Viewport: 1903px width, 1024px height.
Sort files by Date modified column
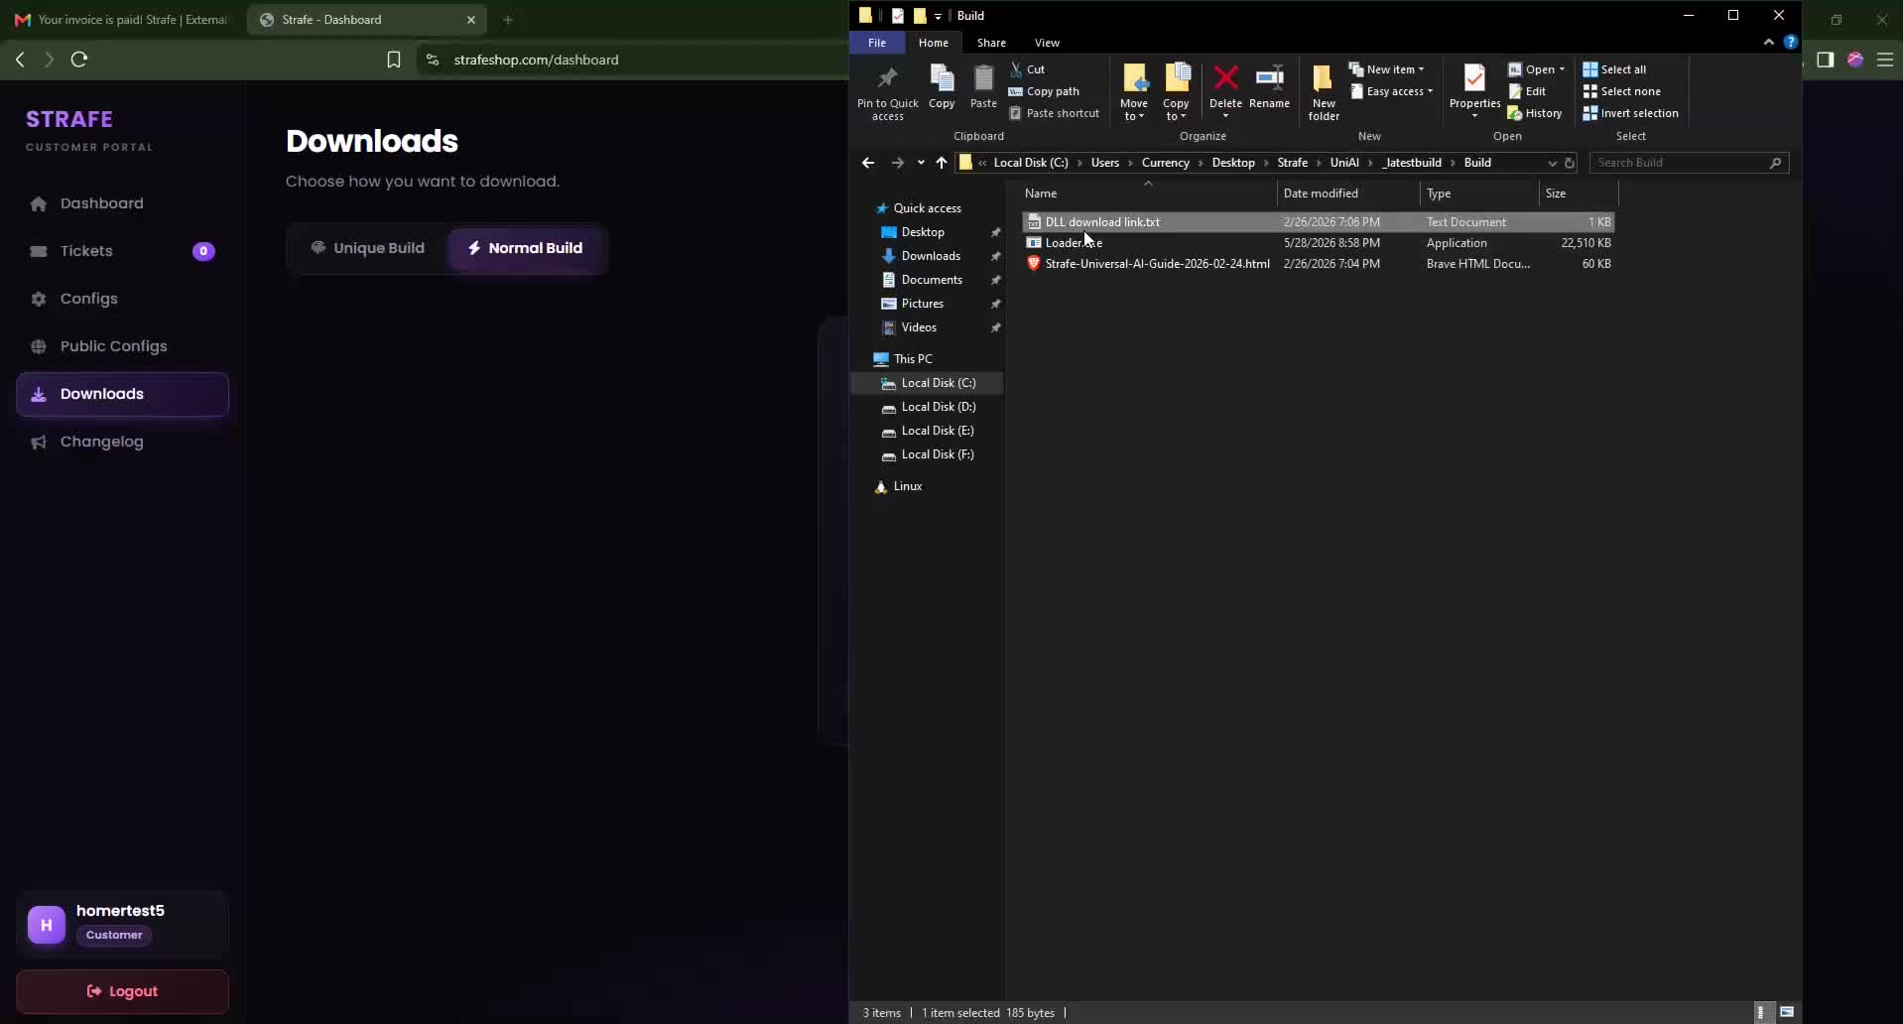pos(1347,193)
